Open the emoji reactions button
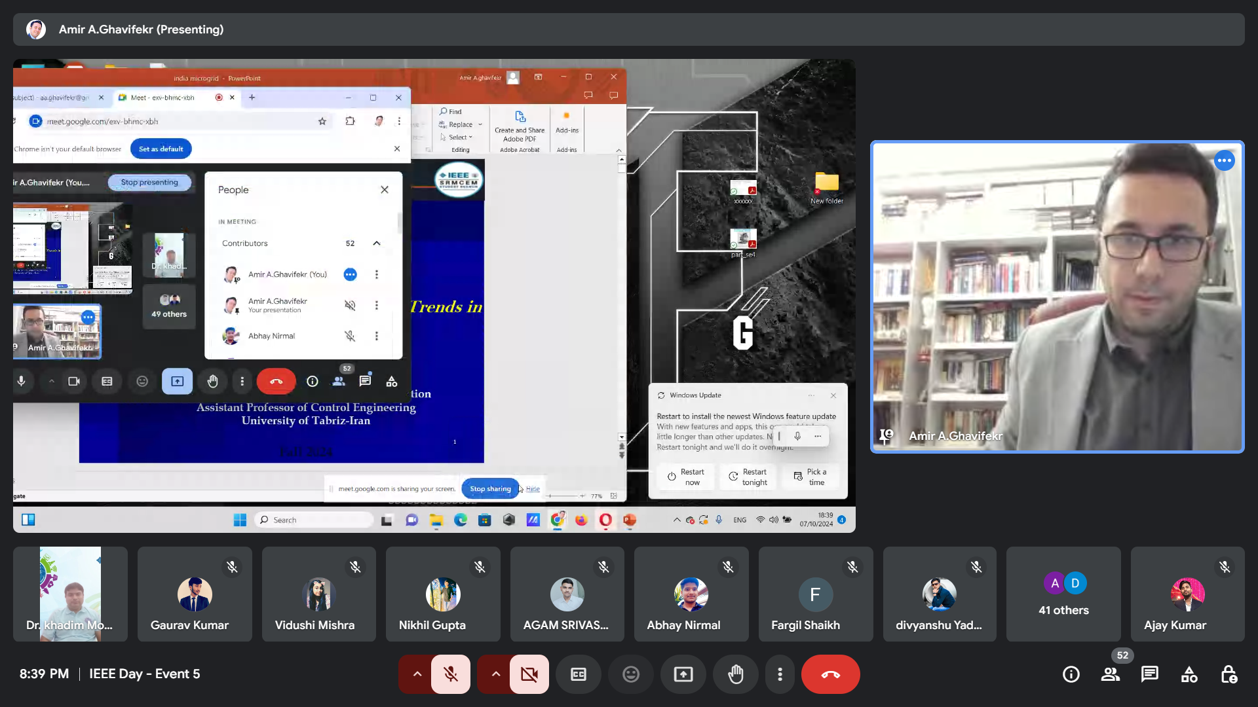This screenshot has height=707, width=1258. tap(631, 674)
